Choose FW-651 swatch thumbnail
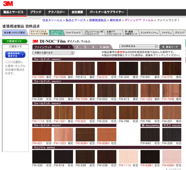186x170 pixels. (x=150, y=68)
